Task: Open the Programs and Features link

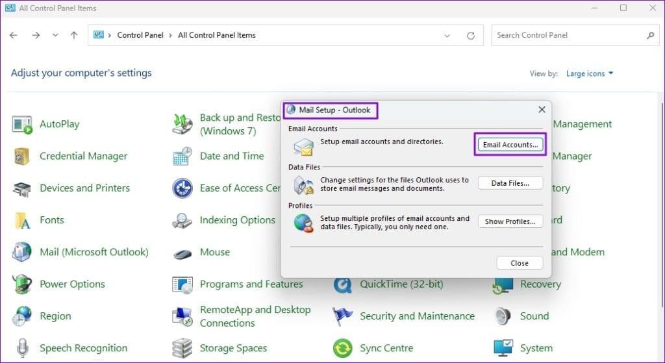Action: [251, 284]
